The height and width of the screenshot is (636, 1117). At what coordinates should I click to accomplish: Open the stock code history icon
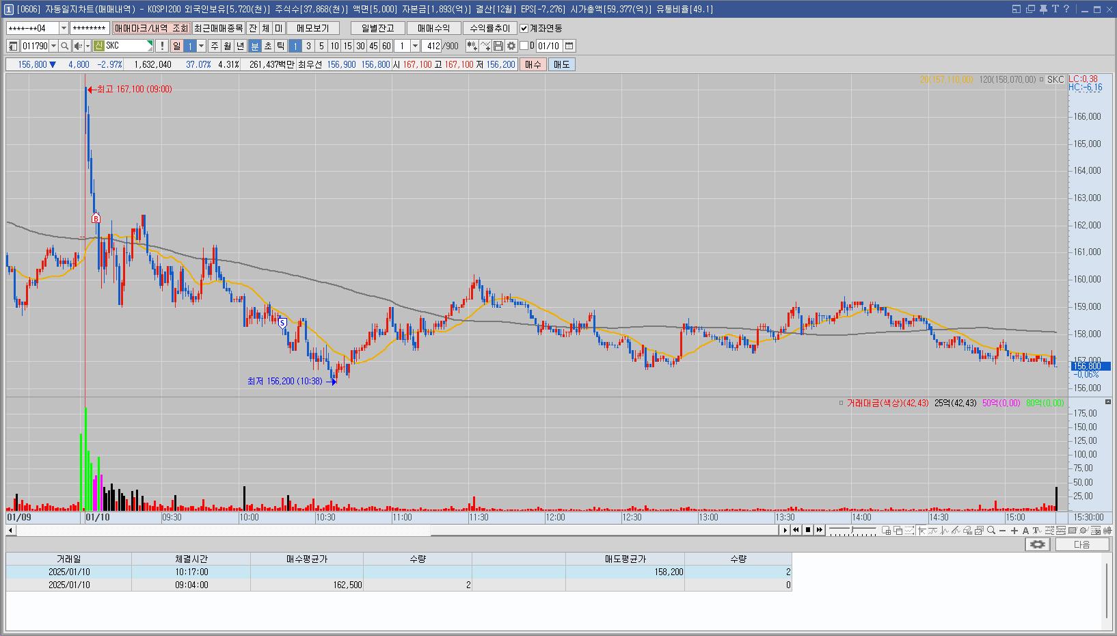13,46
